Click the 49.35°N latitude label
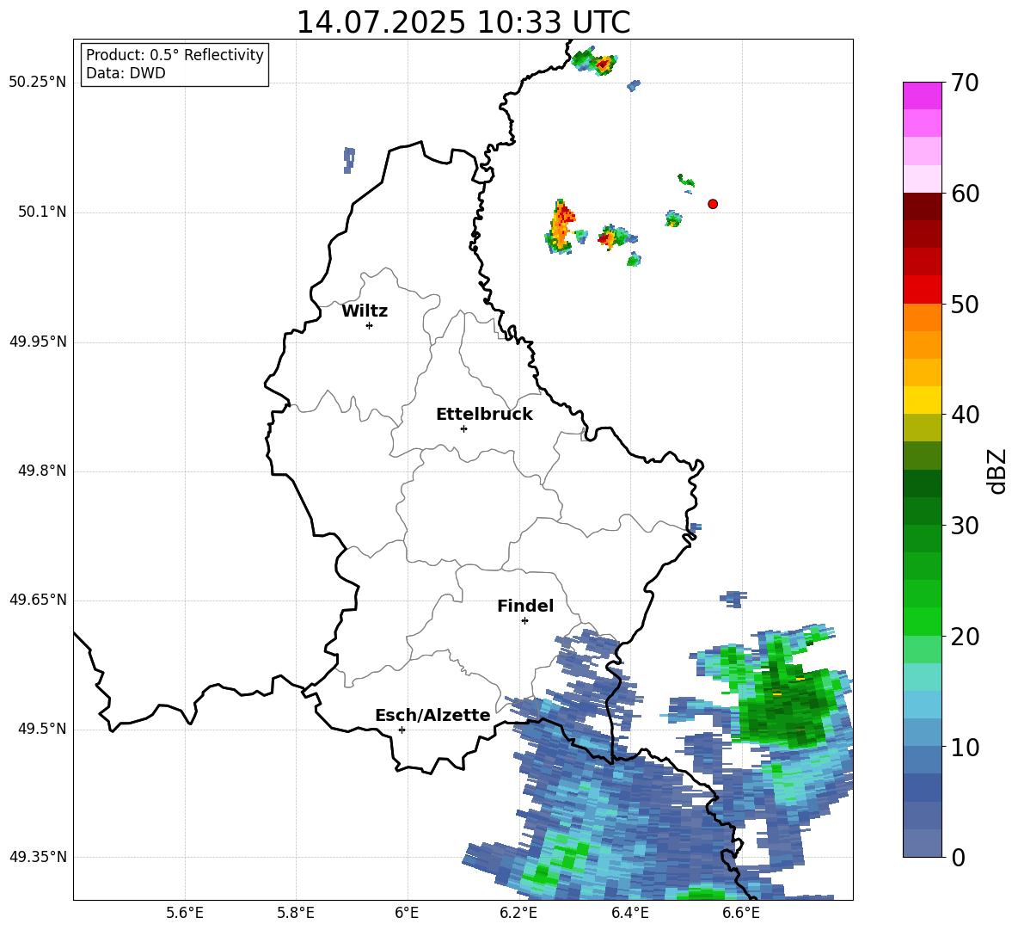This screenshot has height=930, width=1018. pos(38,857)
